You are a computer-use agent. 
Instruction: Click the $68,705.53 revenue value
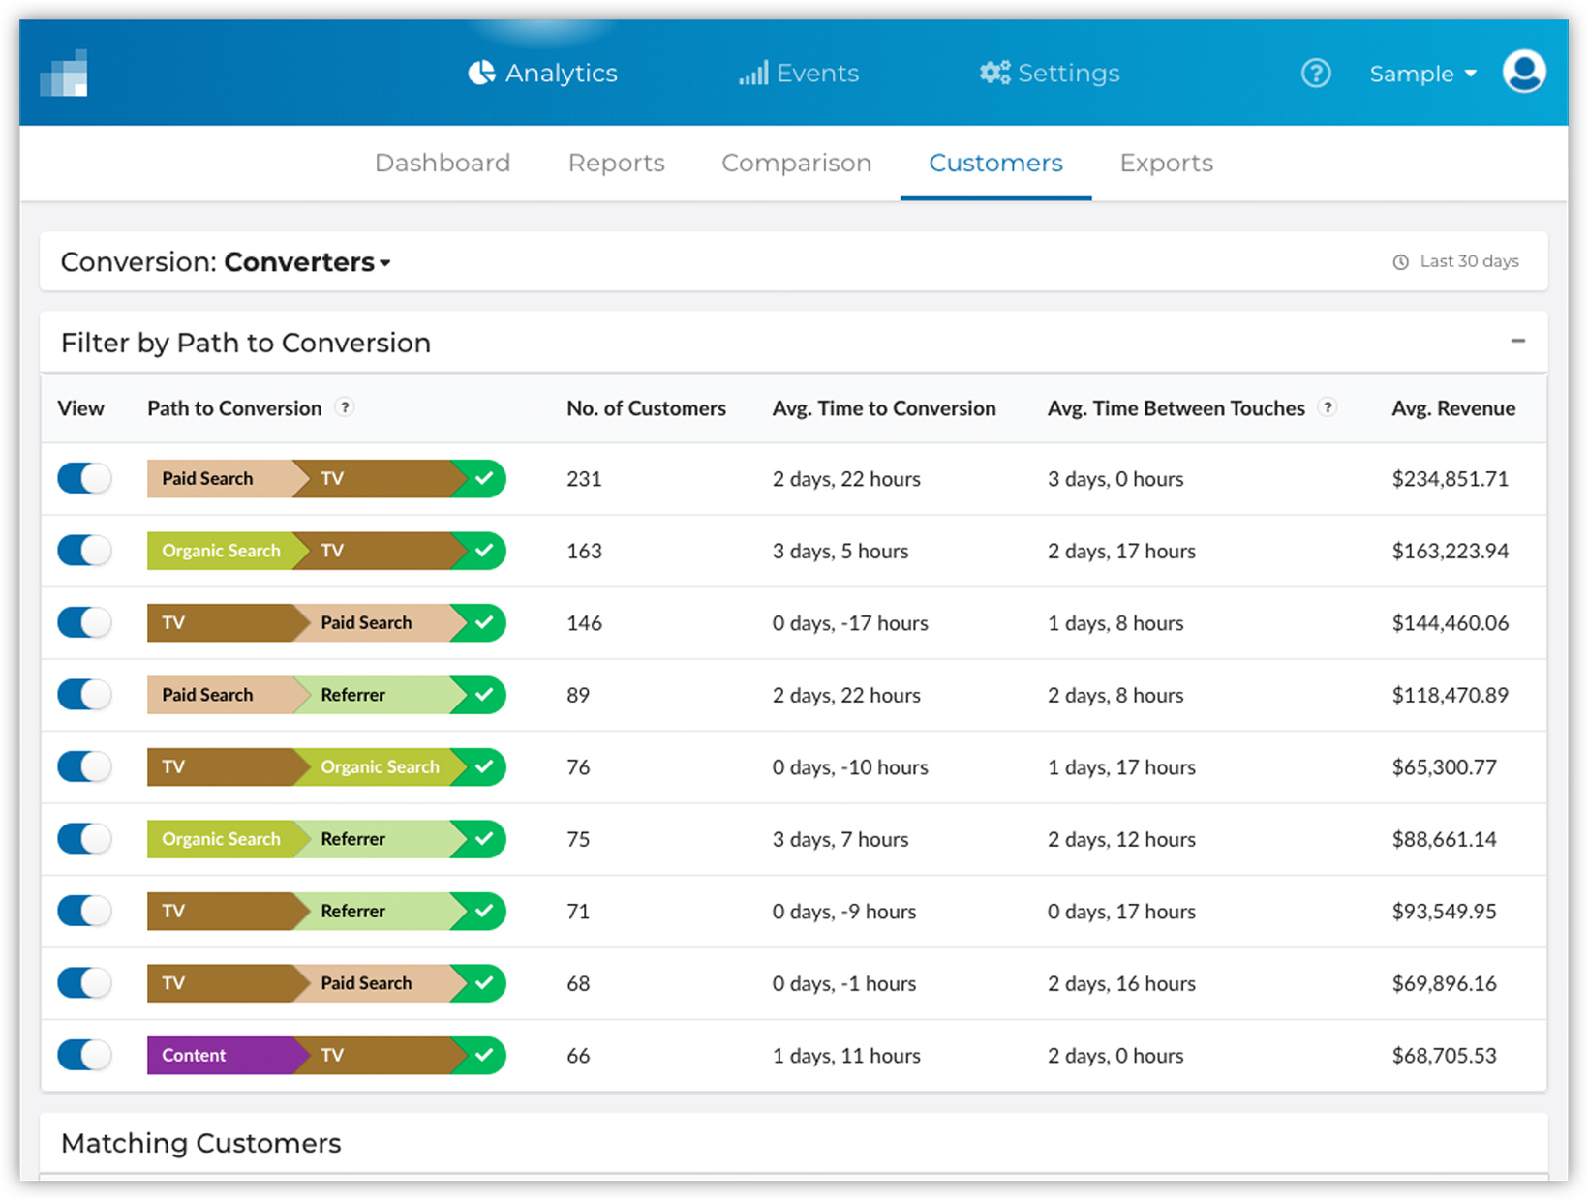(x=1444, y=1056)
